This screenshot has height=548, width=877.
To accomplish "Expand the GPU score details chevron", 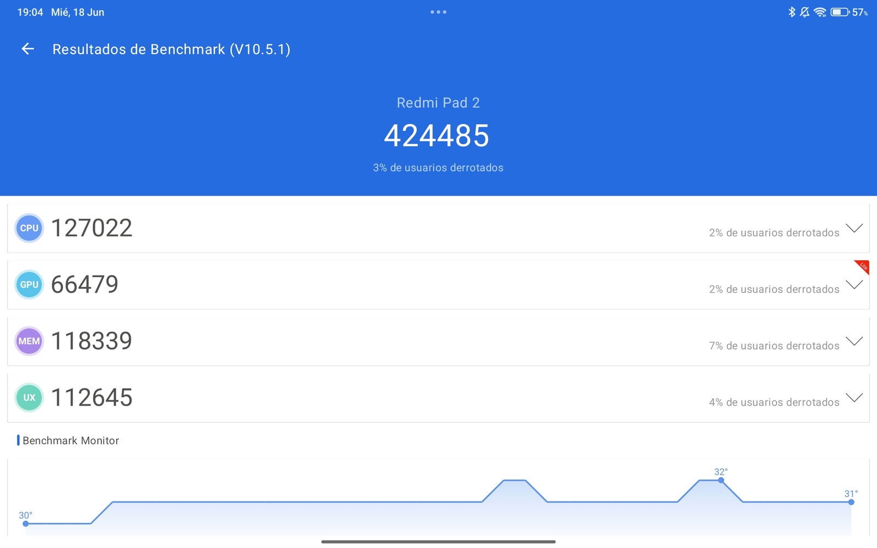I will (854, 284).
